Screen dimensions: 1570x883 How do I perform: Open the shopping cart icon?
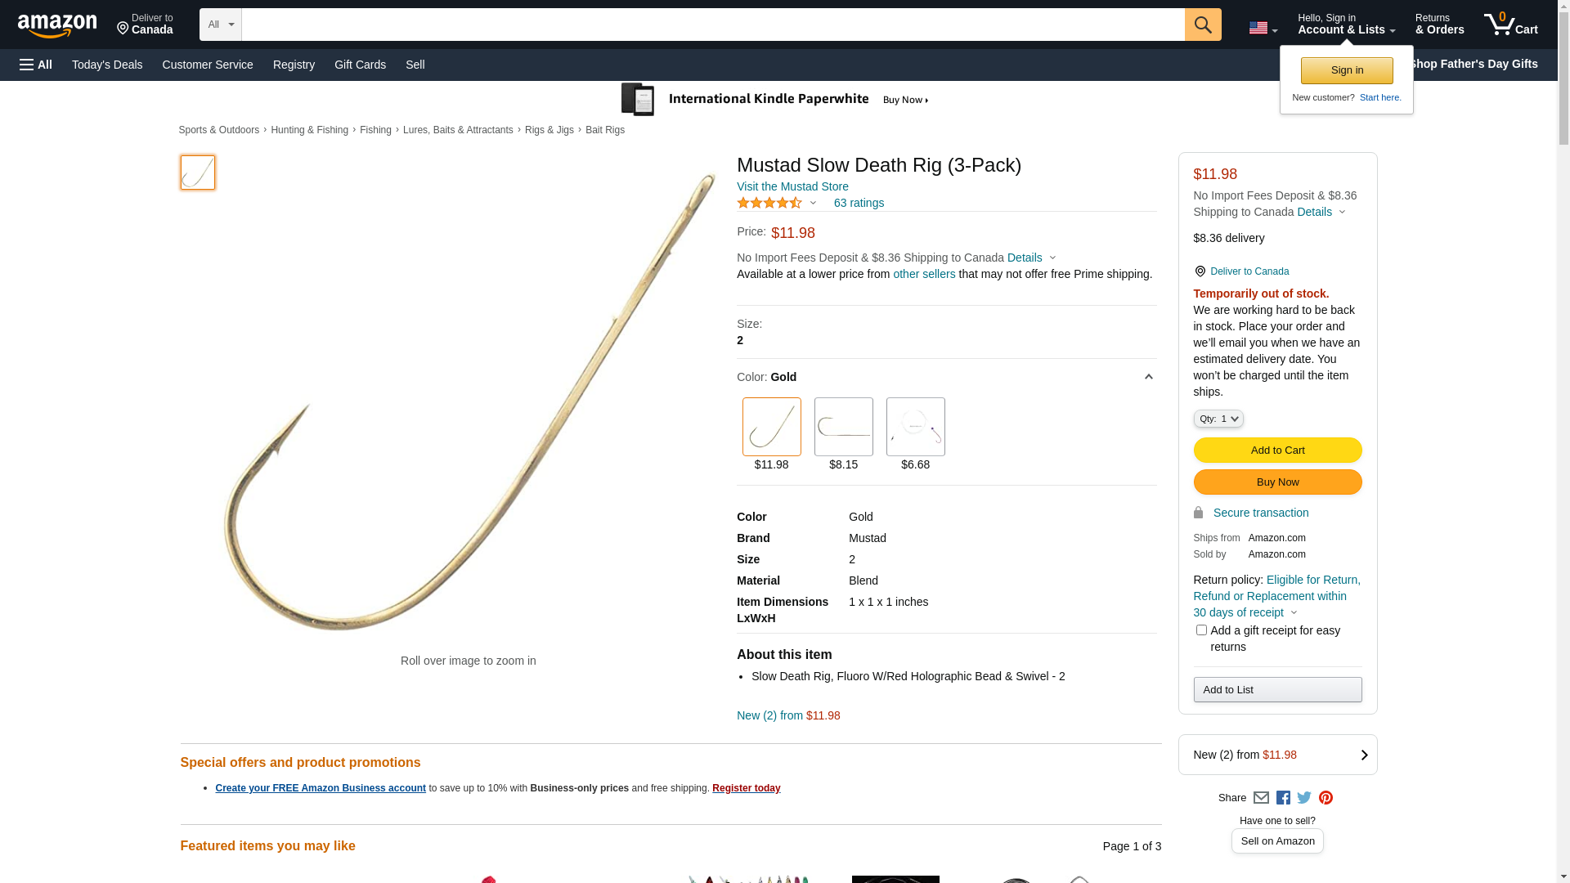pyautogui.click(x=1509, y=25)
